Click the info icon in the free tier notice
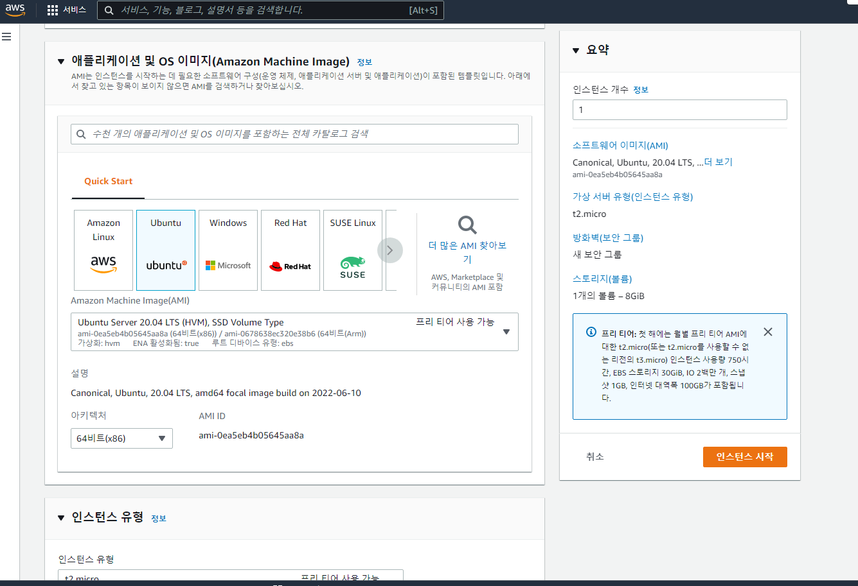 coord(590,332)
